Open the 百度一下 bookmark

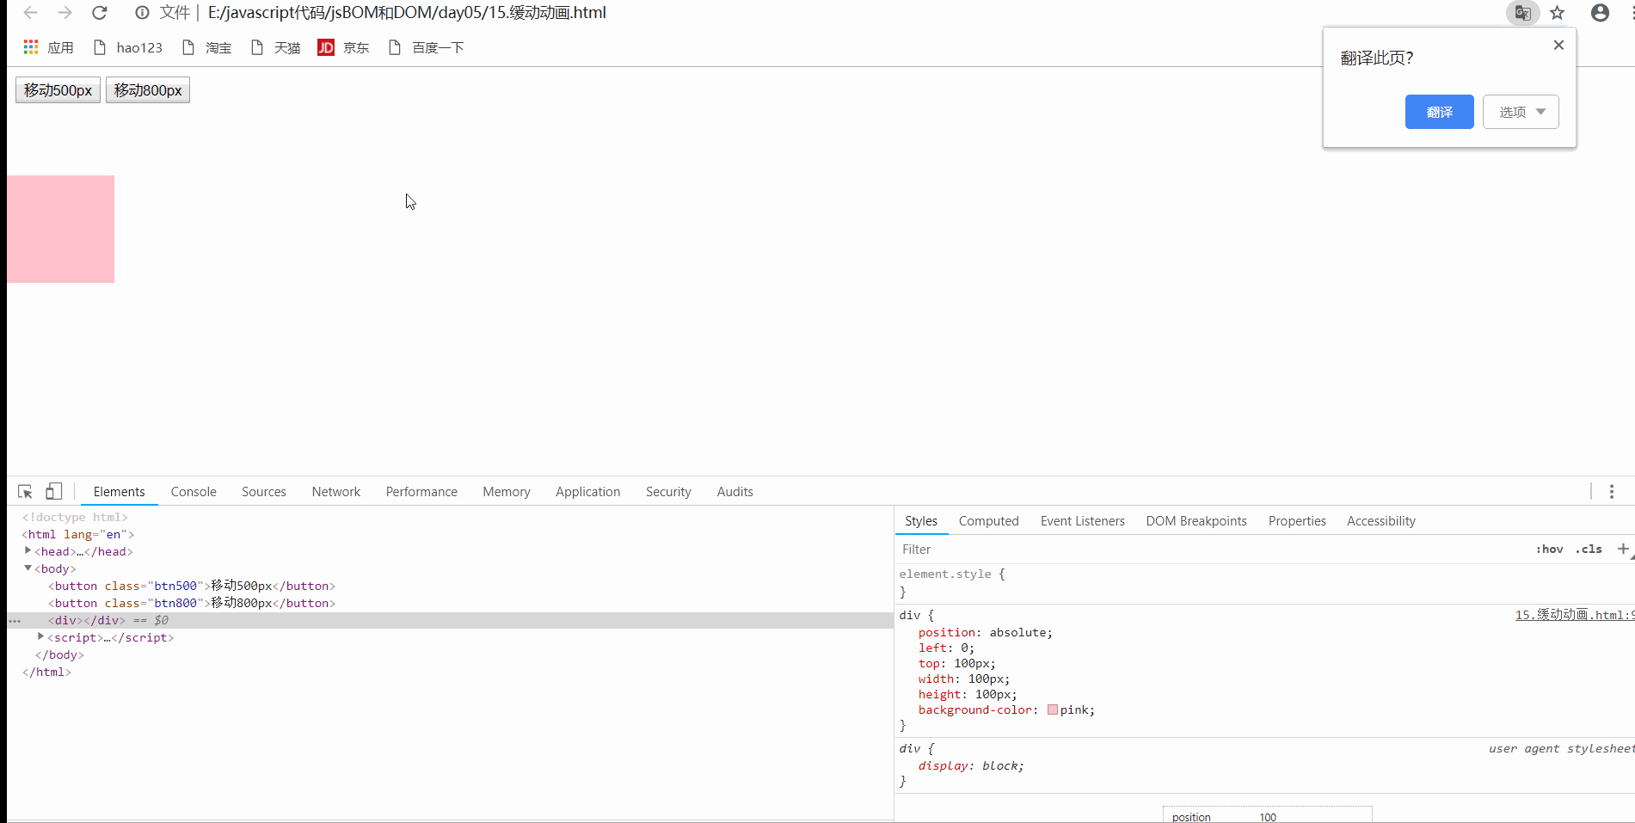coord(426,47)
